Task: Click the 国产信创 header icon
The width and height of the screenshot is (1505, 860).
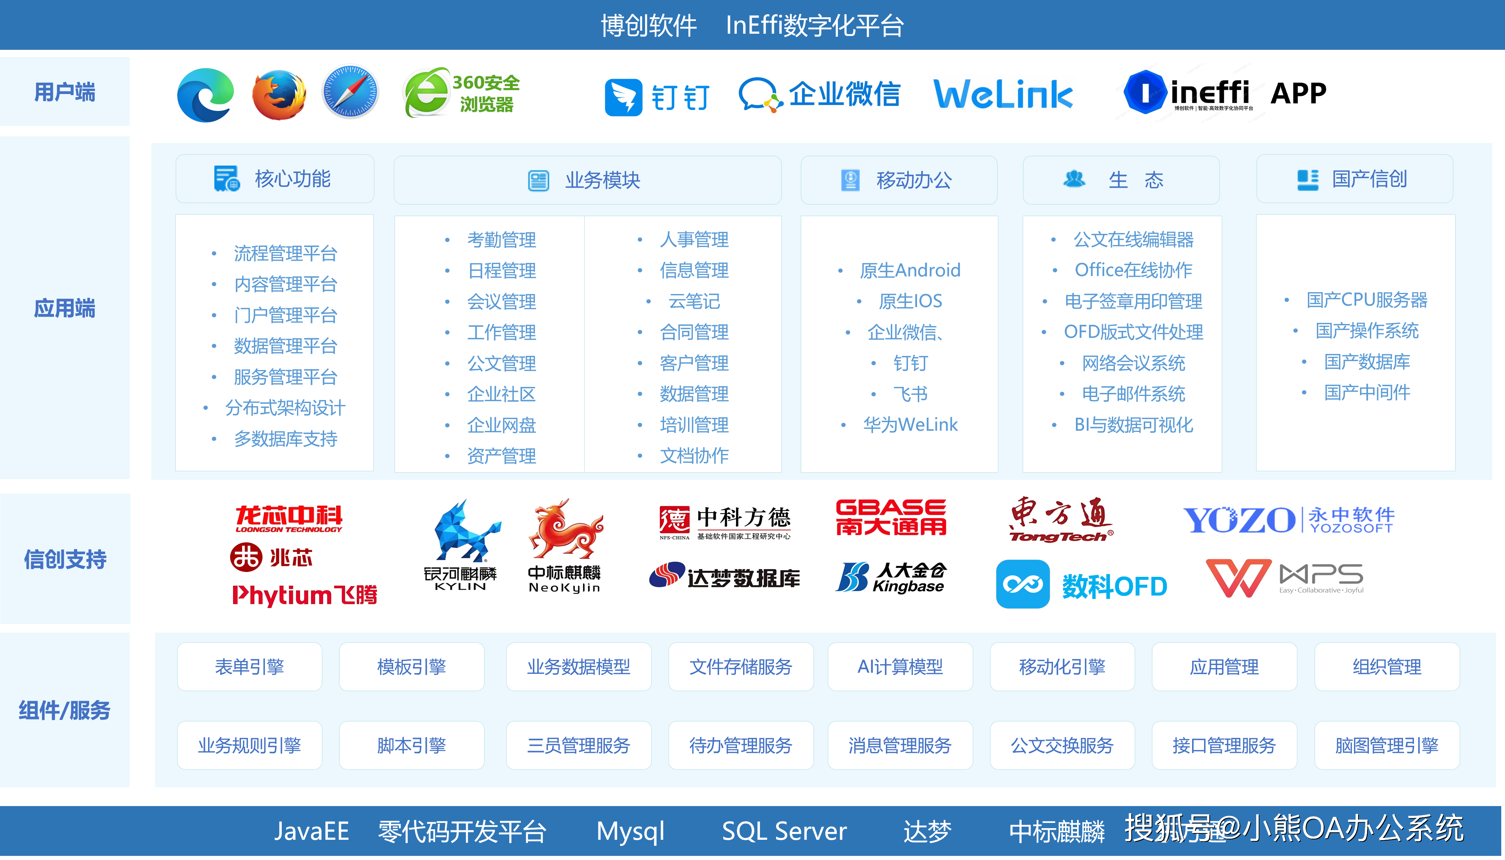Action: [1308, 179]
